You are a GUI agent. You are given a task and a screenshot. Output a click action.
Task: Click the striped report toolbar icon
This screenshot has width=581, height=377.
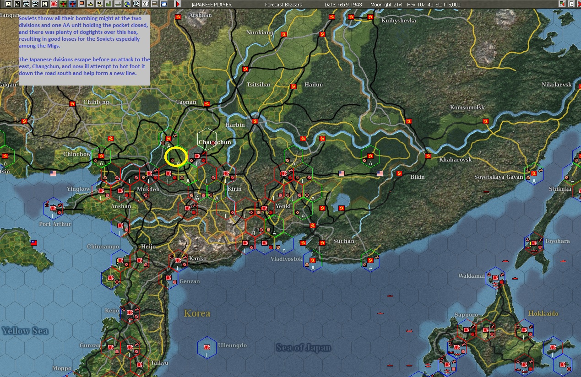[155, 4]
